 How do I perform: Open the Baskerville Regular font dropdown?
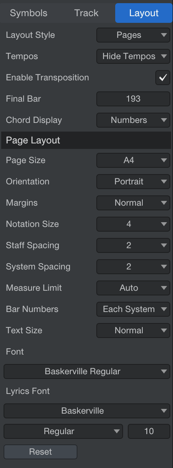[86, 371]
